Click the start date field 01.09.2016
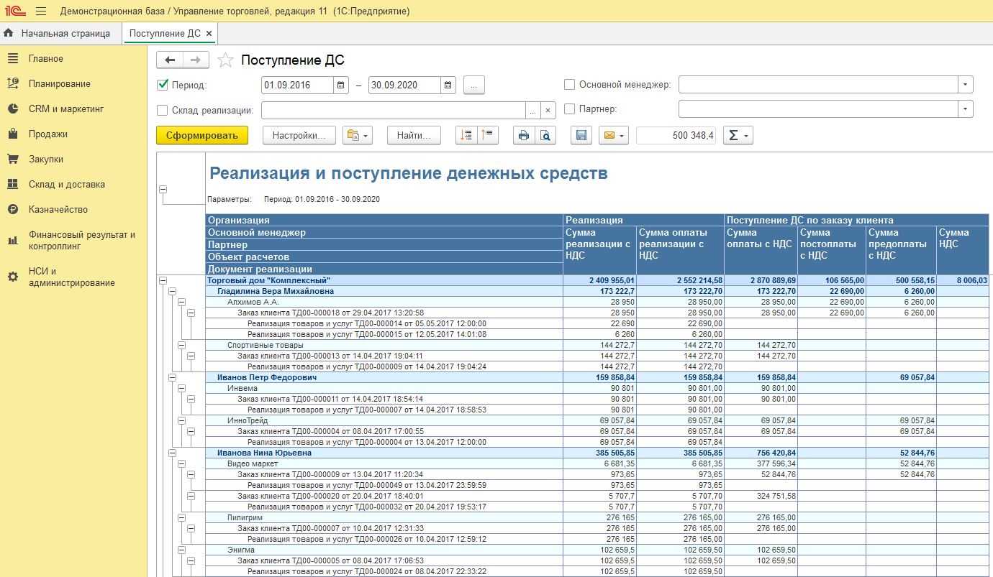The image size is (993, 577). pyautogui.click(x=297, y=85)
